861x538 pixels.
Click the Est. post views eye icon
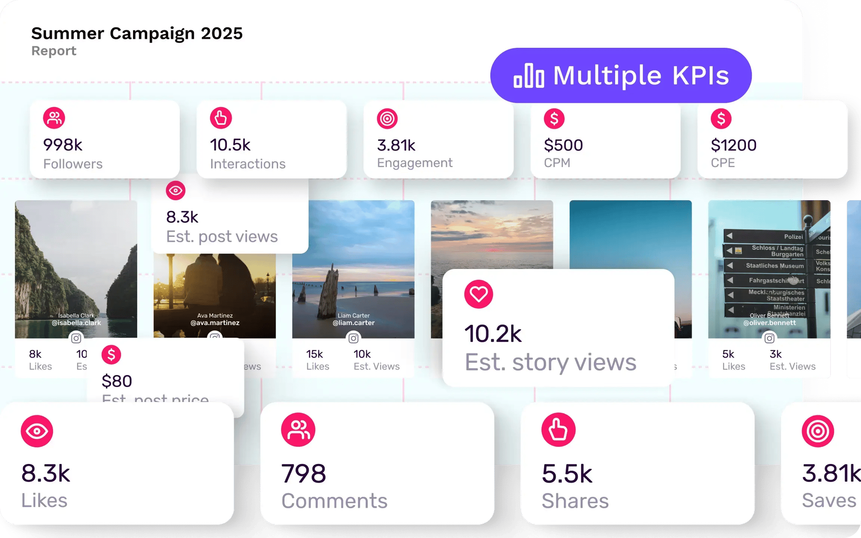click(x=176, y=191)
